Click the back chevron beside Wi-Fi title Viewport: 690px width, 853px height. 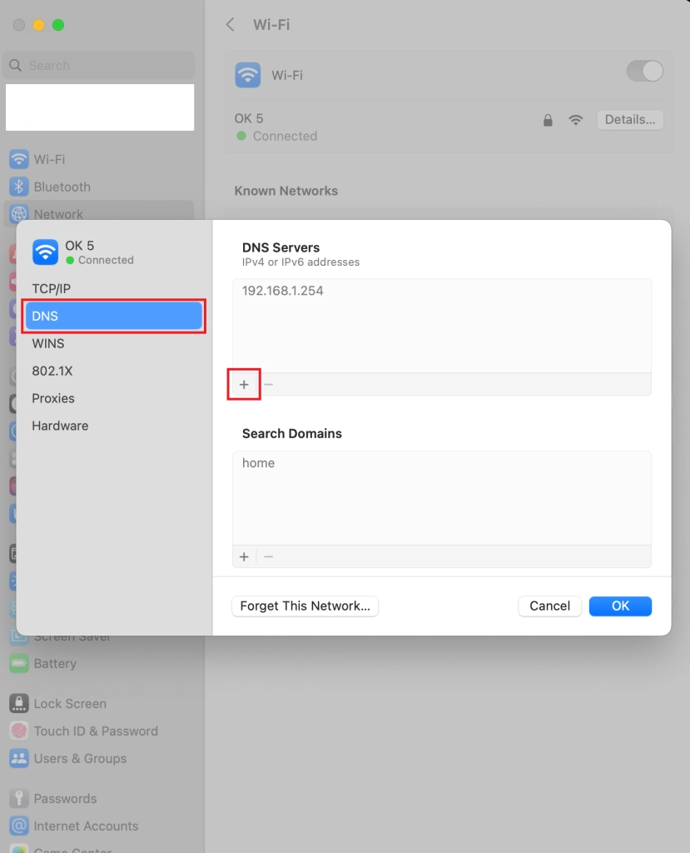pos(231,25)
